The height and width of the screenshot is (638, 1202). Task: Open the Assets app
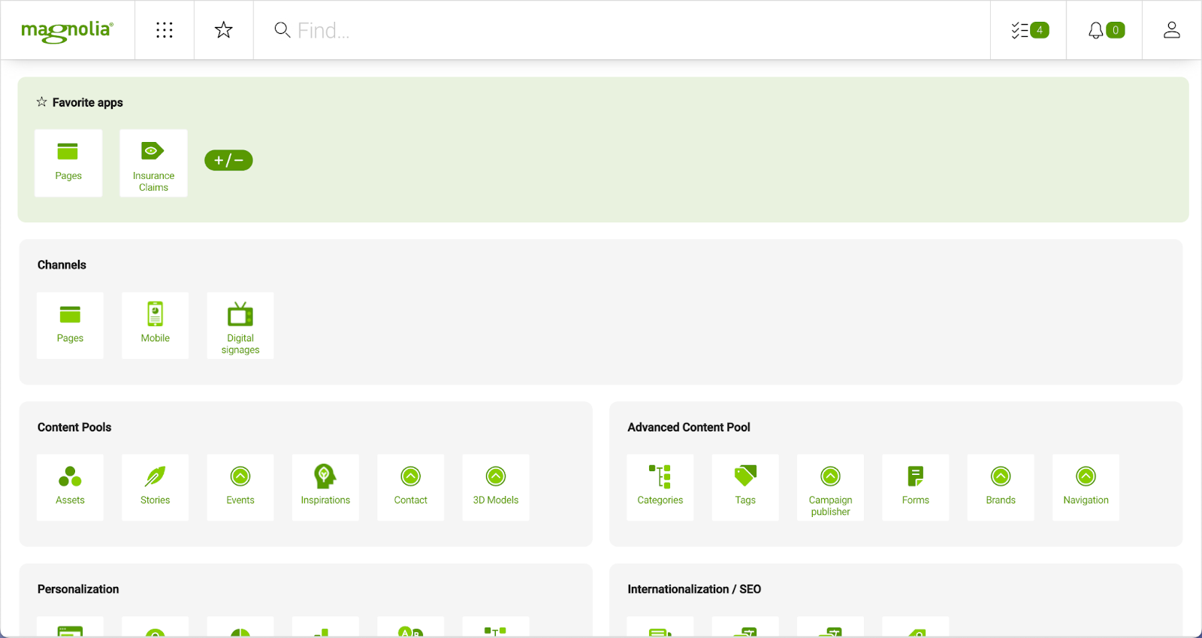[70, 487]
